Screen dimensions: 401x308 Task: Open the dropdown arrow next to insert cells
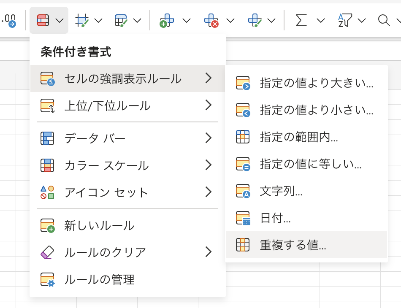tap(186, 20)
